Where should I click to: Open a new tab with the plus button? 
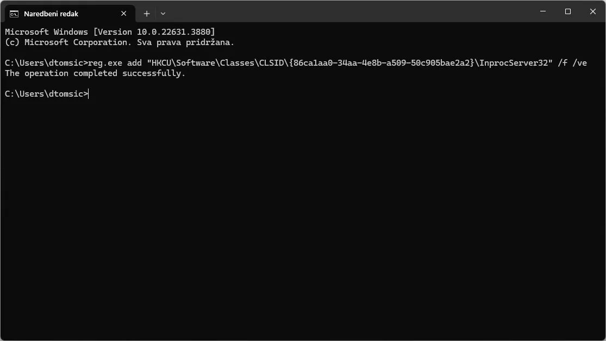pyautogui.click(x=147, y=14)
